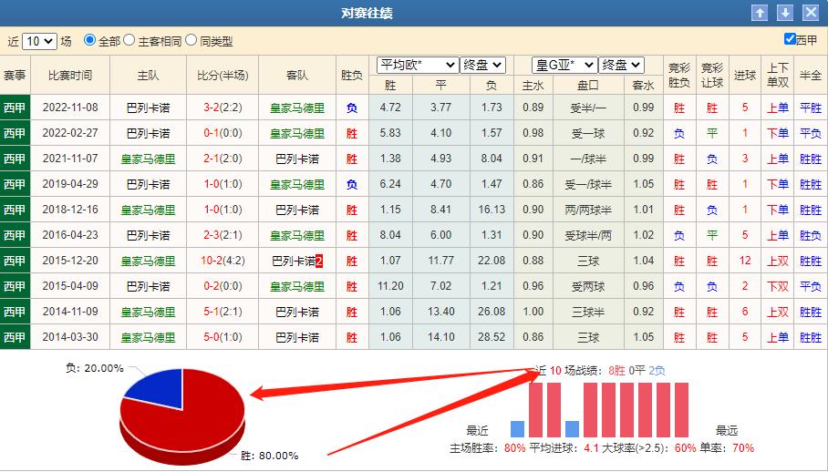Open the 终盘 dropdown beside 平均欧*
Viewport: 828px width, 472px height.
tap(482, 65)
